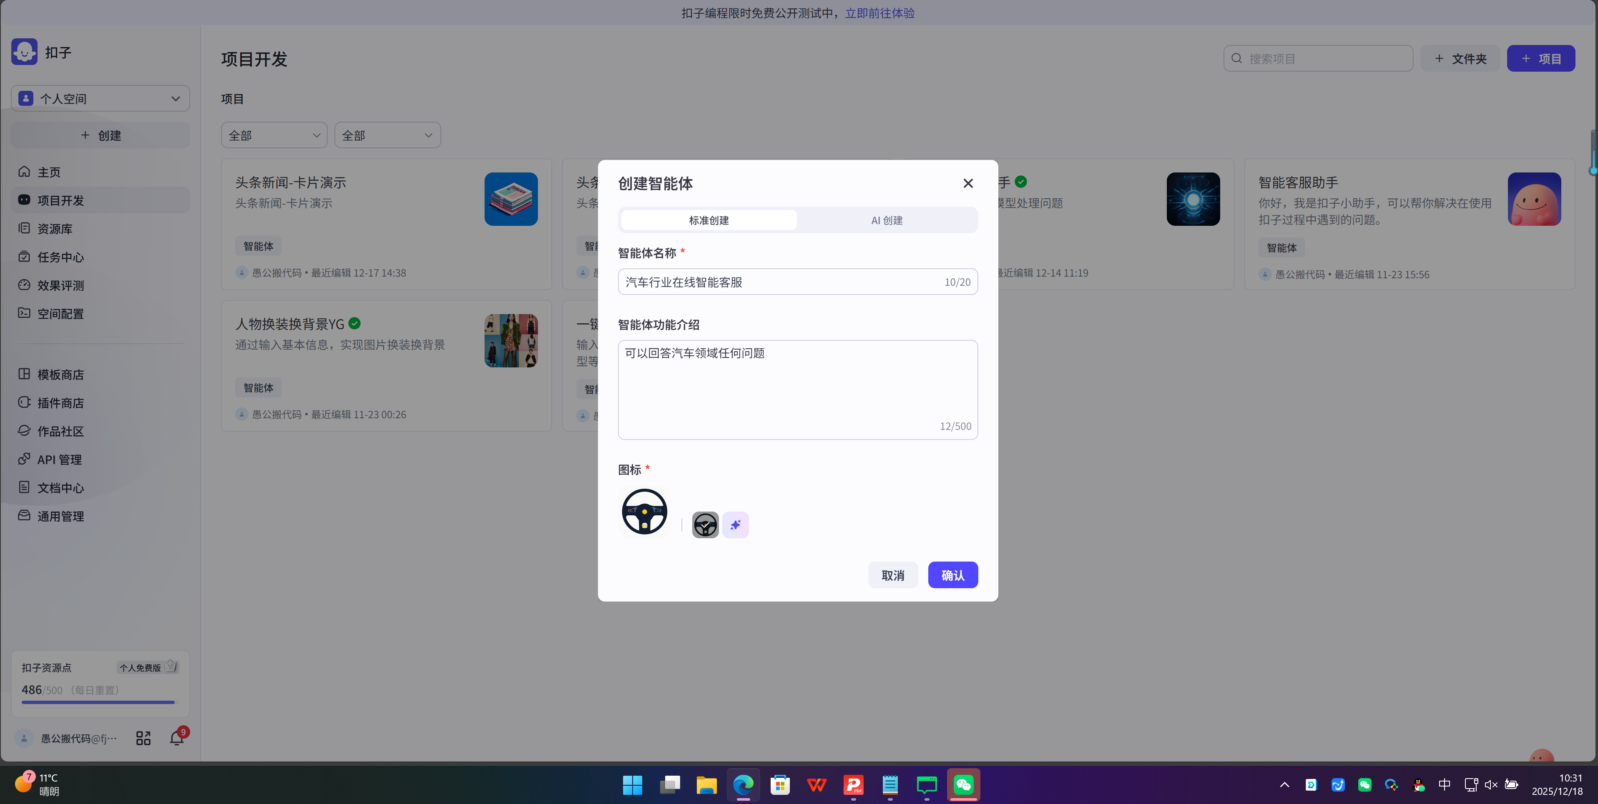The width and height of the screenshot is (1598, 804).
Task: Open 插件商店 in the sidebar
Action: point(60,402)
